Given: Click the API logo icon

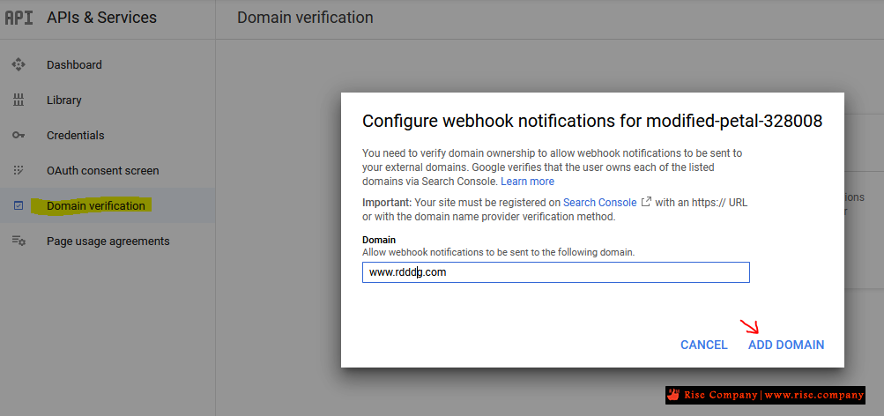Looking at the screenshot, I should [19, 18].
